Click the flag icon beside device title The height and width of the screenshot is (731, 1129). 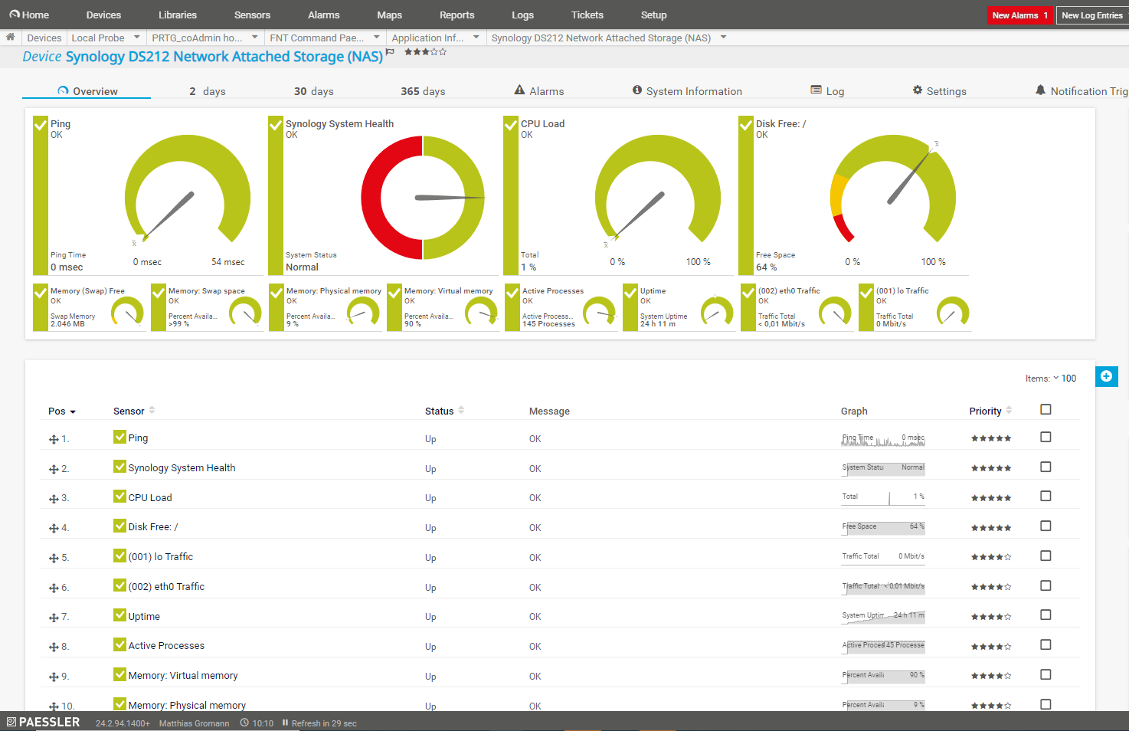pyautogui.click(x=390, y=52)
